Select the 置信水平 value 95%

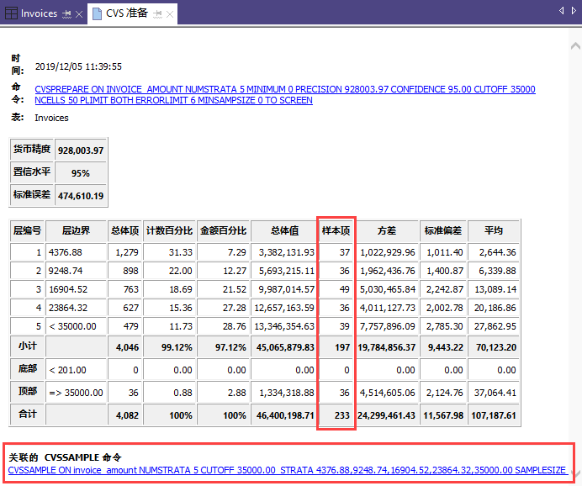tap(81, 173)
